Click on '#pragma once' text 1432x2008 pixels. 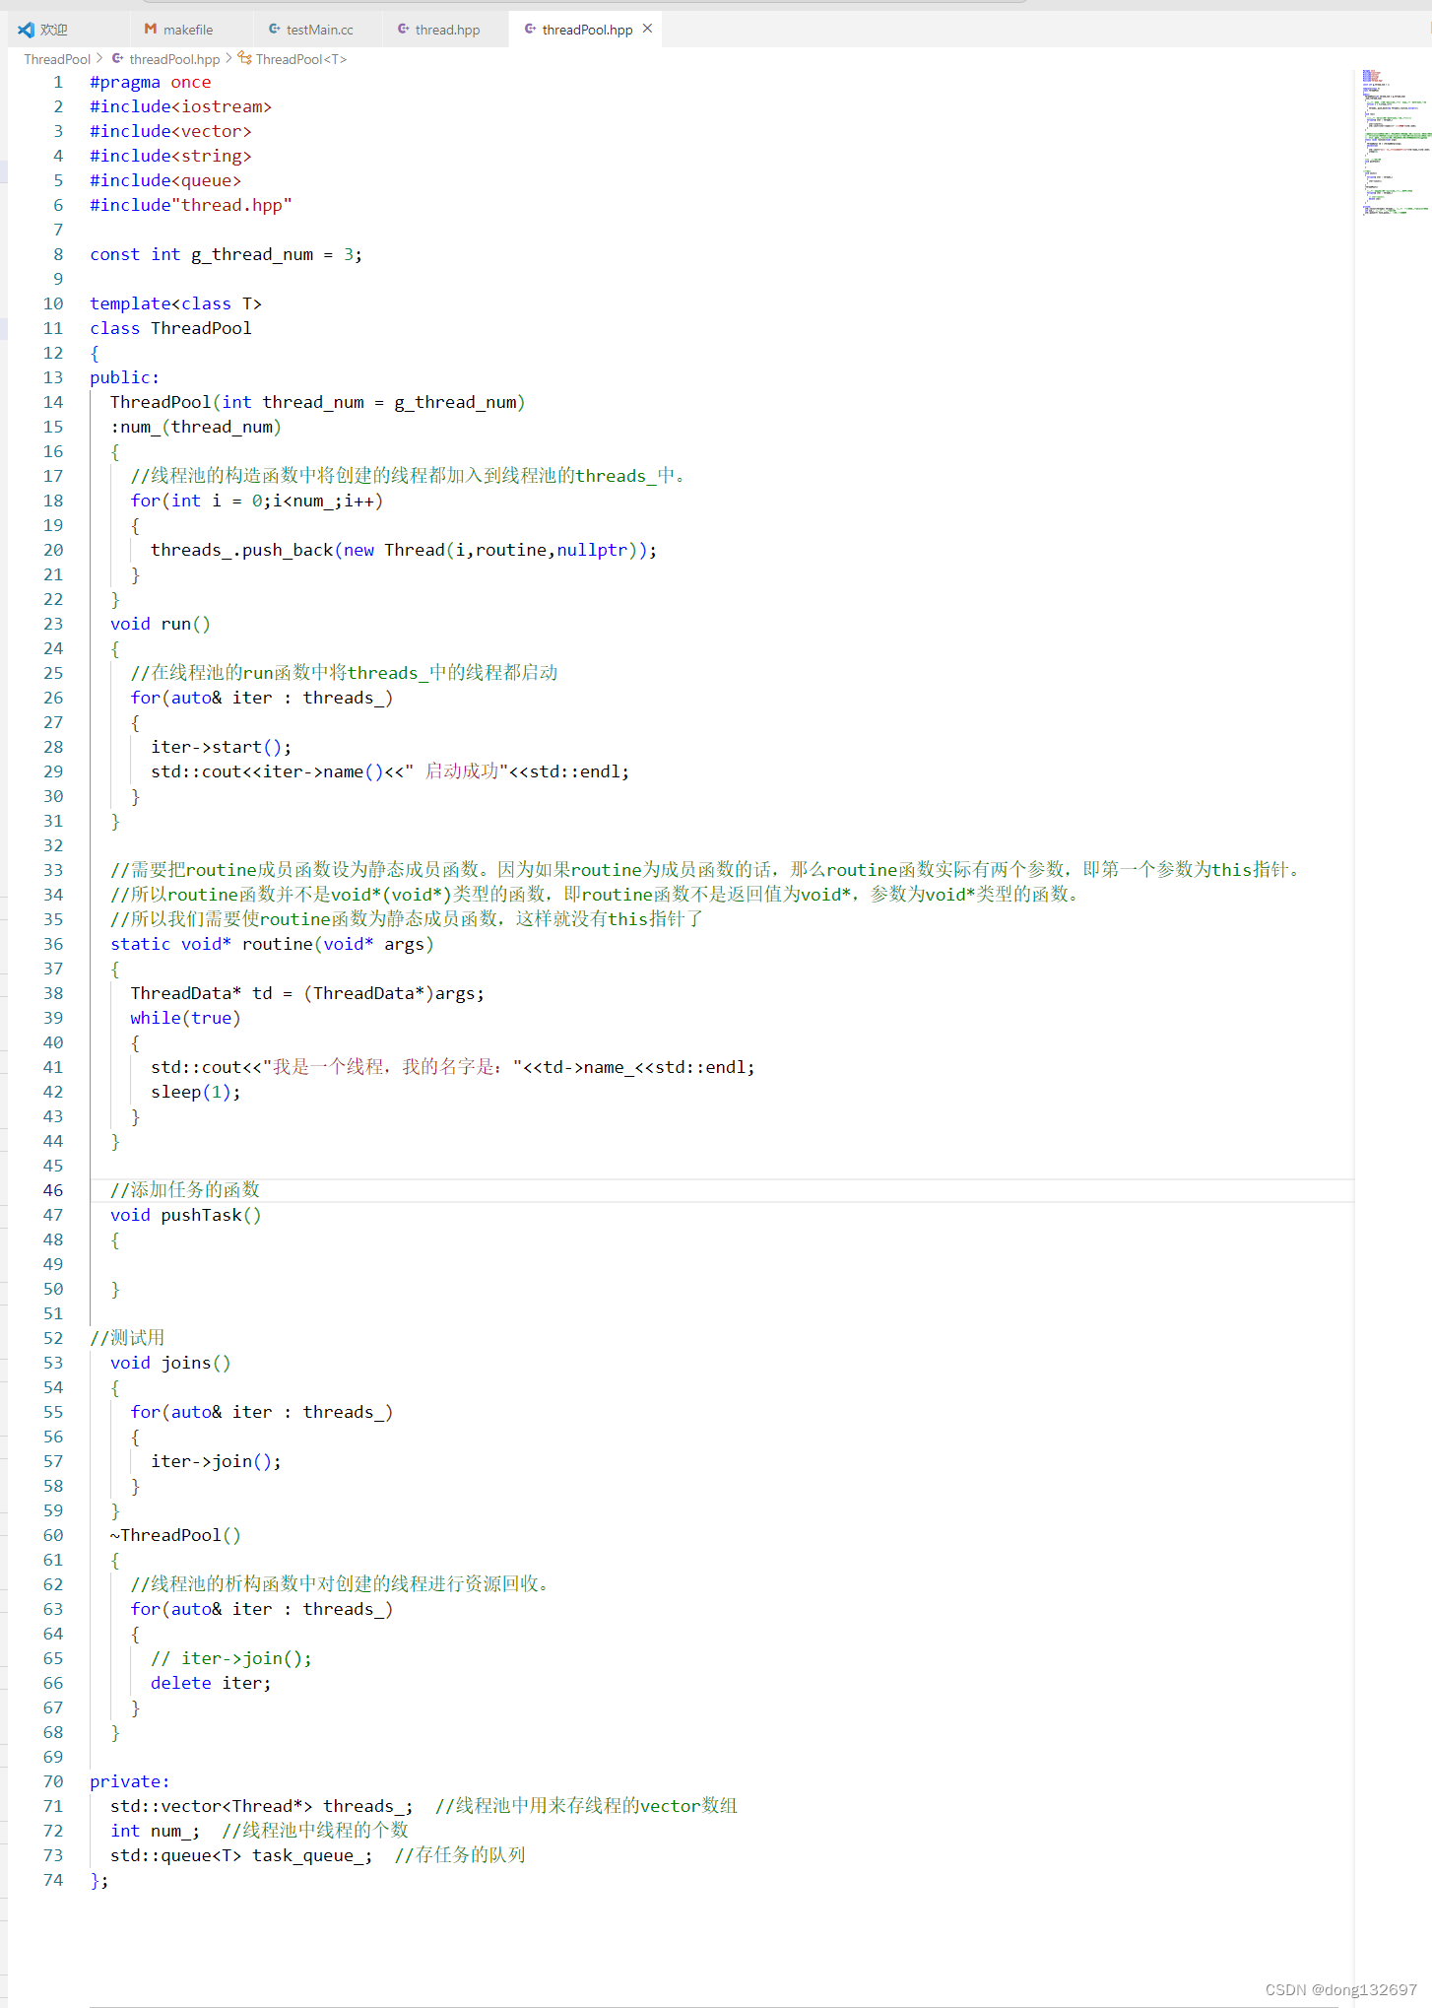click(150, 82)
